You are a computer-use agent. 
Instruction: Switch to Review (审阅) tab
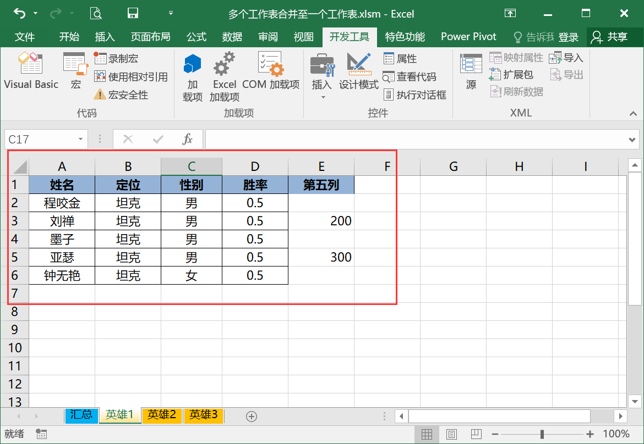coord(268,37)
